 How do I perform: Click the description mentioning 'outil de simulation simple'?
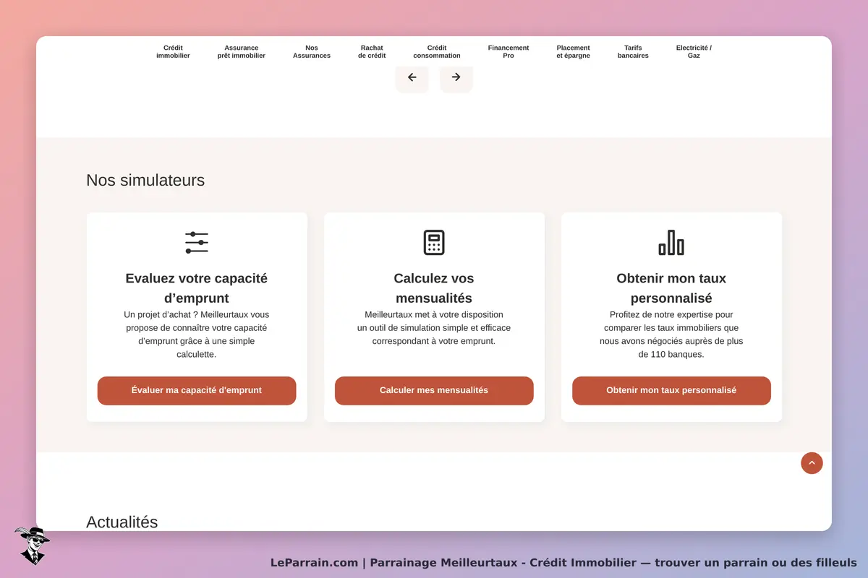(x=434, y=328)
